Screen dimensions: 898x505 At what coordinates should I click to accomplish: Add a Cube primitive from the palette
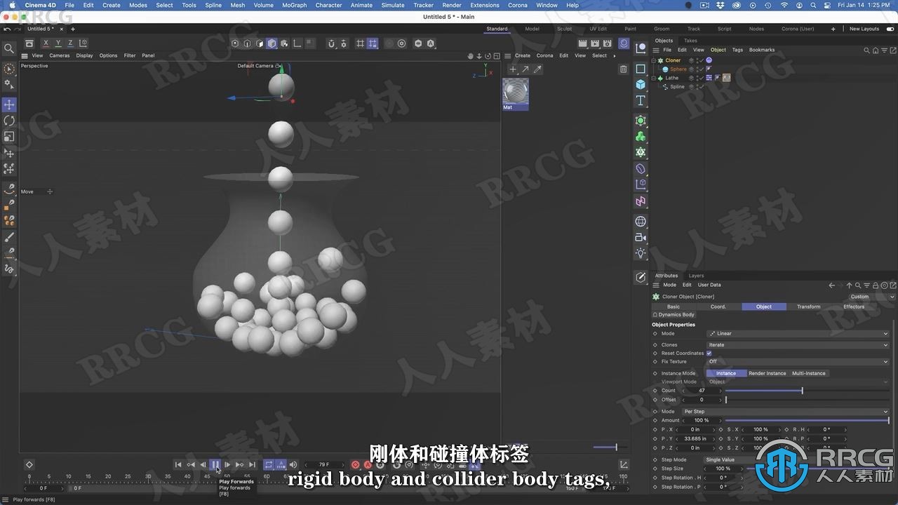tap(641, 84)
